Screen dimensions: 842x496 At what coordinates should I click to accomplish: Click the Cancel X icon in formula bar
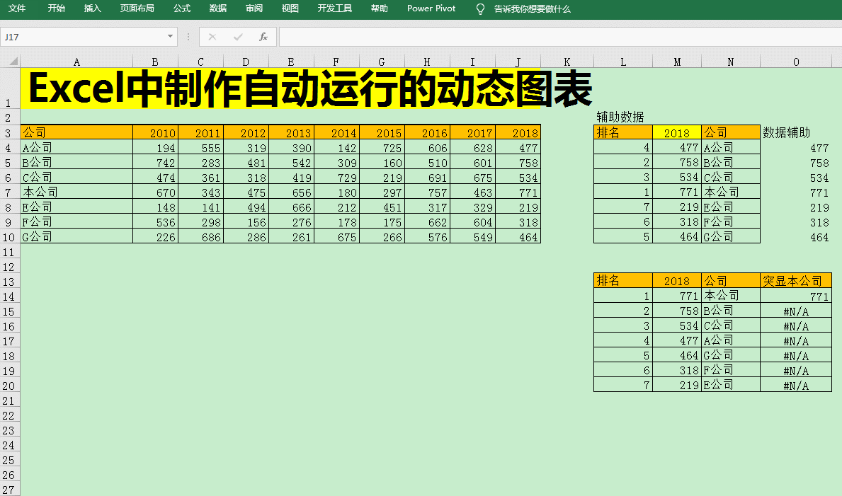click(212, 37)
